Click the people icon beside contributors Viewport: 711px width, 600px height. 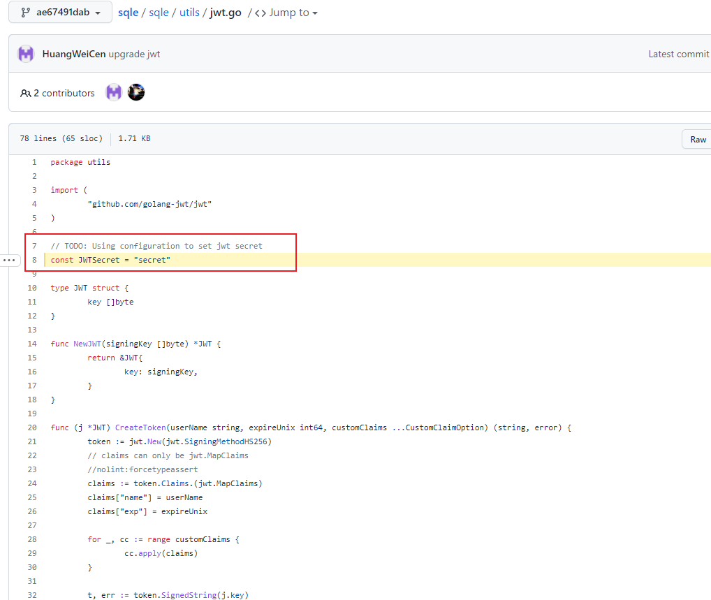(26, 93)
